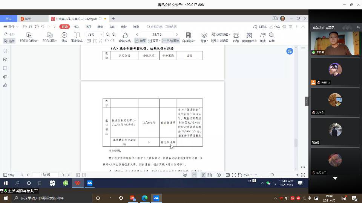
Task: Toggle 单页 single page view
Action: click(140, 41)
